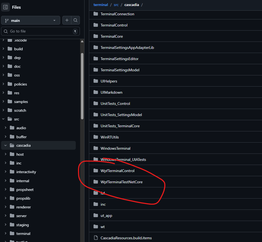Click the Go to file search field
Screen dimensions: 262x242
click(x=40, y=31)
